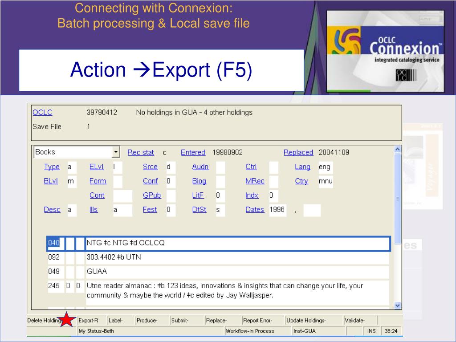The height and width of the screenshot is (342, 456).
Task: Click the Entered date link
Action: pyautogui.click(x=193, y=152)
